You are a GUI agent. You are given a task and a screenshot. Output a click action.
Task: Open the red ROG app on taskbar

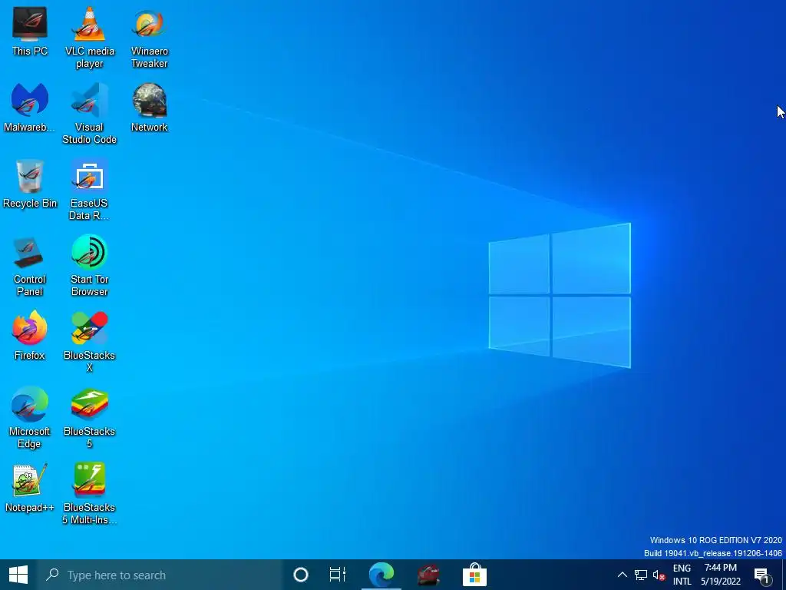click(428, 575)
